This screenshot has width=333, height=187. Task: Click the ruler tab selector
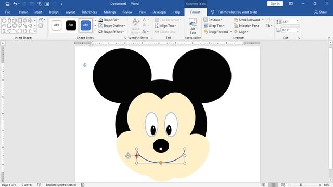click(3, 43)
